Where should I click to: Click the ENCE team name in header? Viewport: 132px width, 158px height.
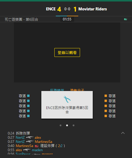click(x=51, y=9)
